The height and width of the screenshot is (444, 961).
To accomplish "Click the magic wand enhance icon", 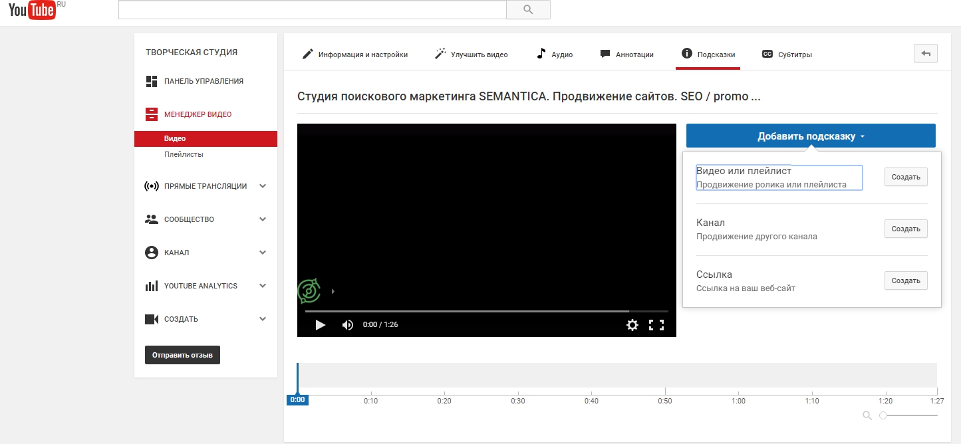I will click(x=440, y=54).
